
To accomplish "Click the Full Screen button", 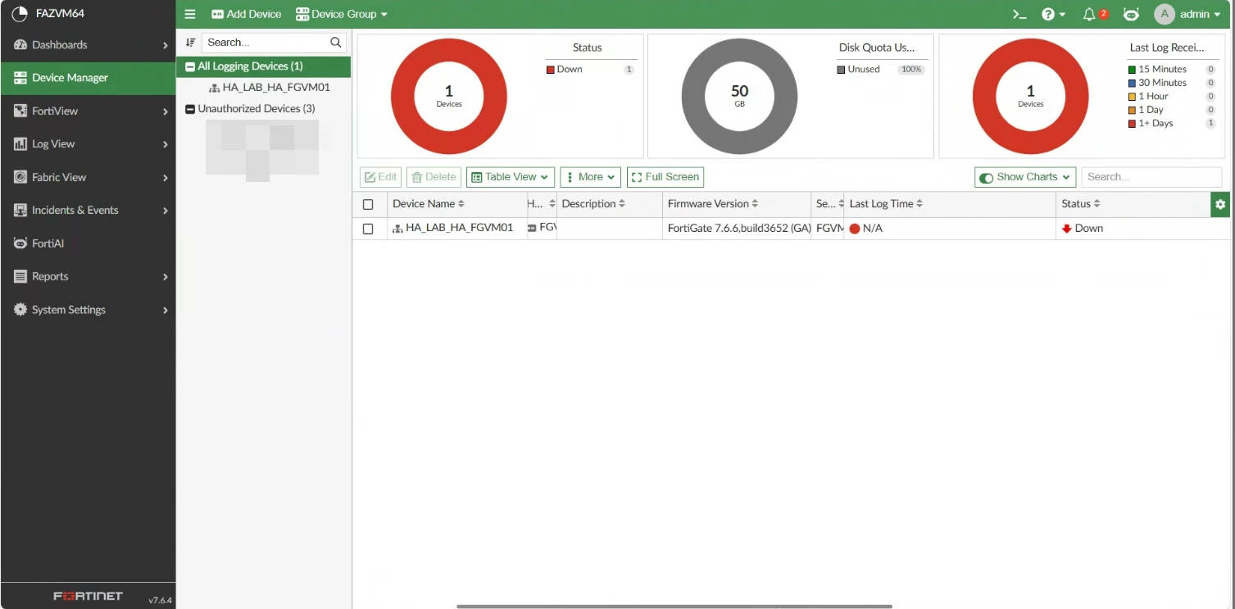I will (665, 177).
